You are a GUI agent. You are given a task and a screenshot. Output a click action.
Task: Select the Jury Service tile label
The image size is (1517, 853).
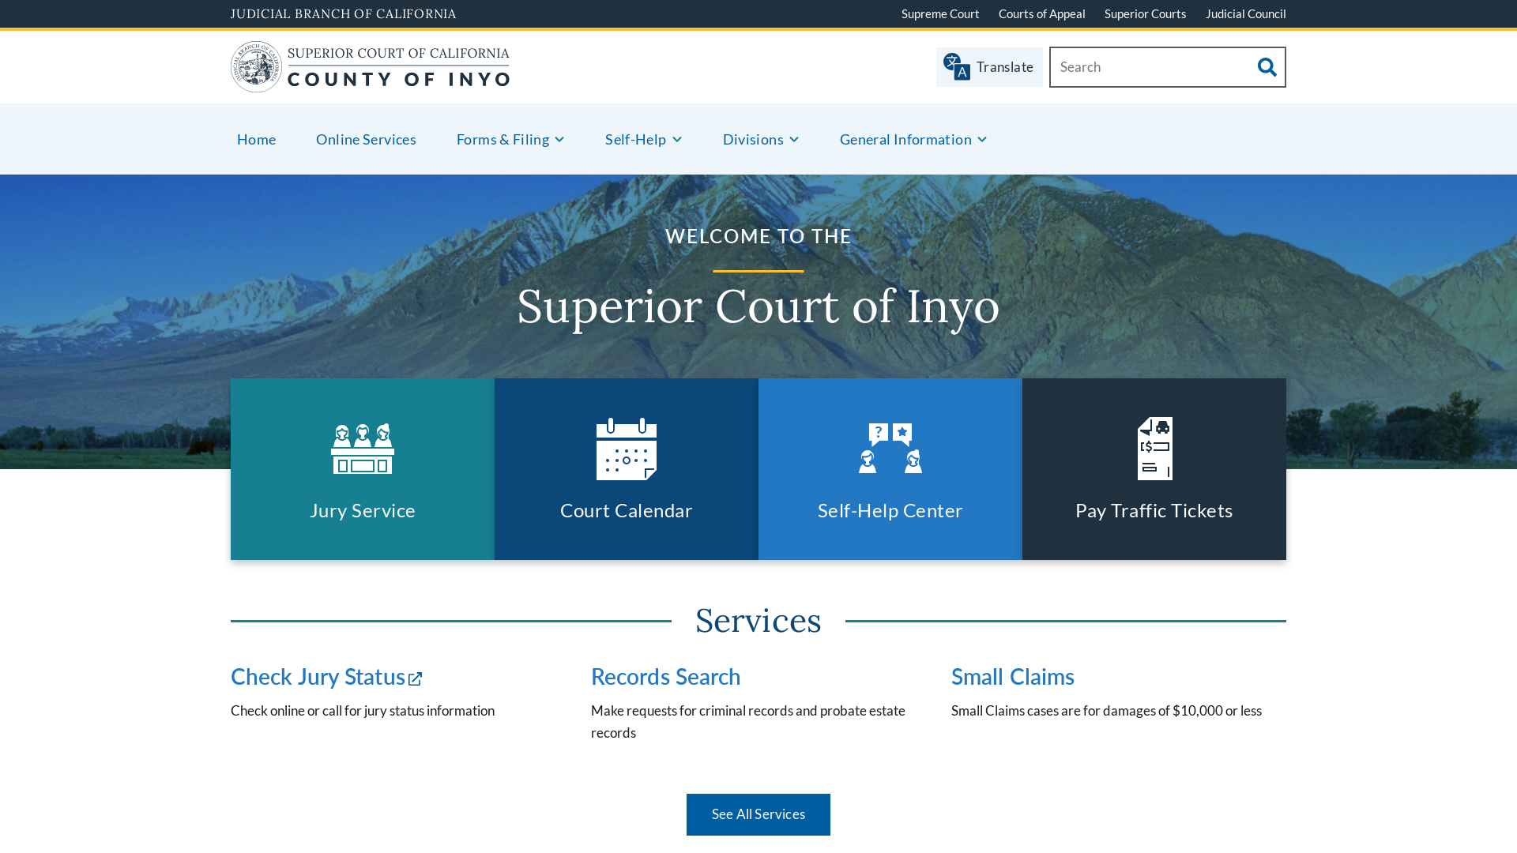click(x=363, y=510)
